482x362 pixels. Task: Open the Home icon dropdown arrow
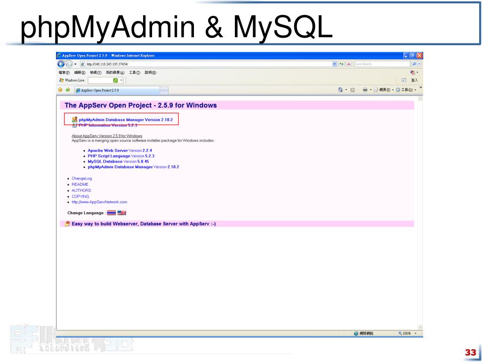coord(346,90)
